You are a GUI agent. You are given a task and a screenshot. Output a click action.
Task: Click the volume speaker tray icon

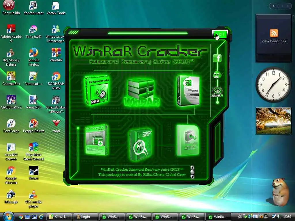[x=279, y=216]
